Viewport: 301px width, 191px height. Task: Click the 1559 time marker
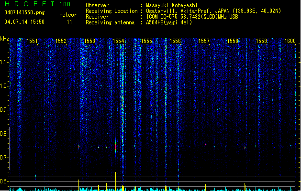click(x=261, y=41)
